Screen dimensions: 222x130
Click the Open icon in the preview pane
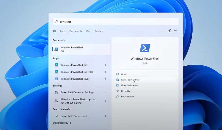tap(118, 74)
